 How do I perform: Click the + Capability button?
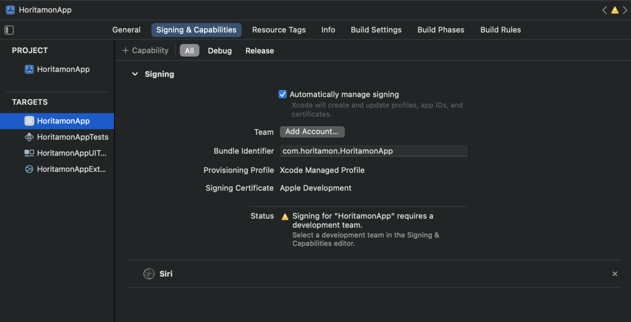pyautogui.click(x=145, y=50)
